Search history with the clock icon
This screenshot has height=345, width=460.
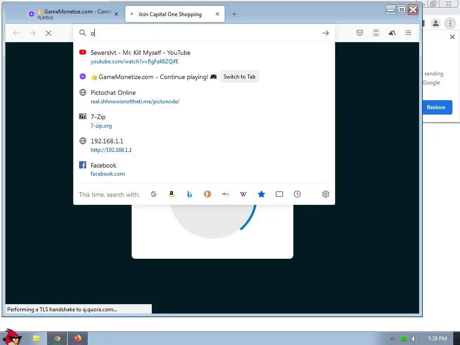pos(297,194)
